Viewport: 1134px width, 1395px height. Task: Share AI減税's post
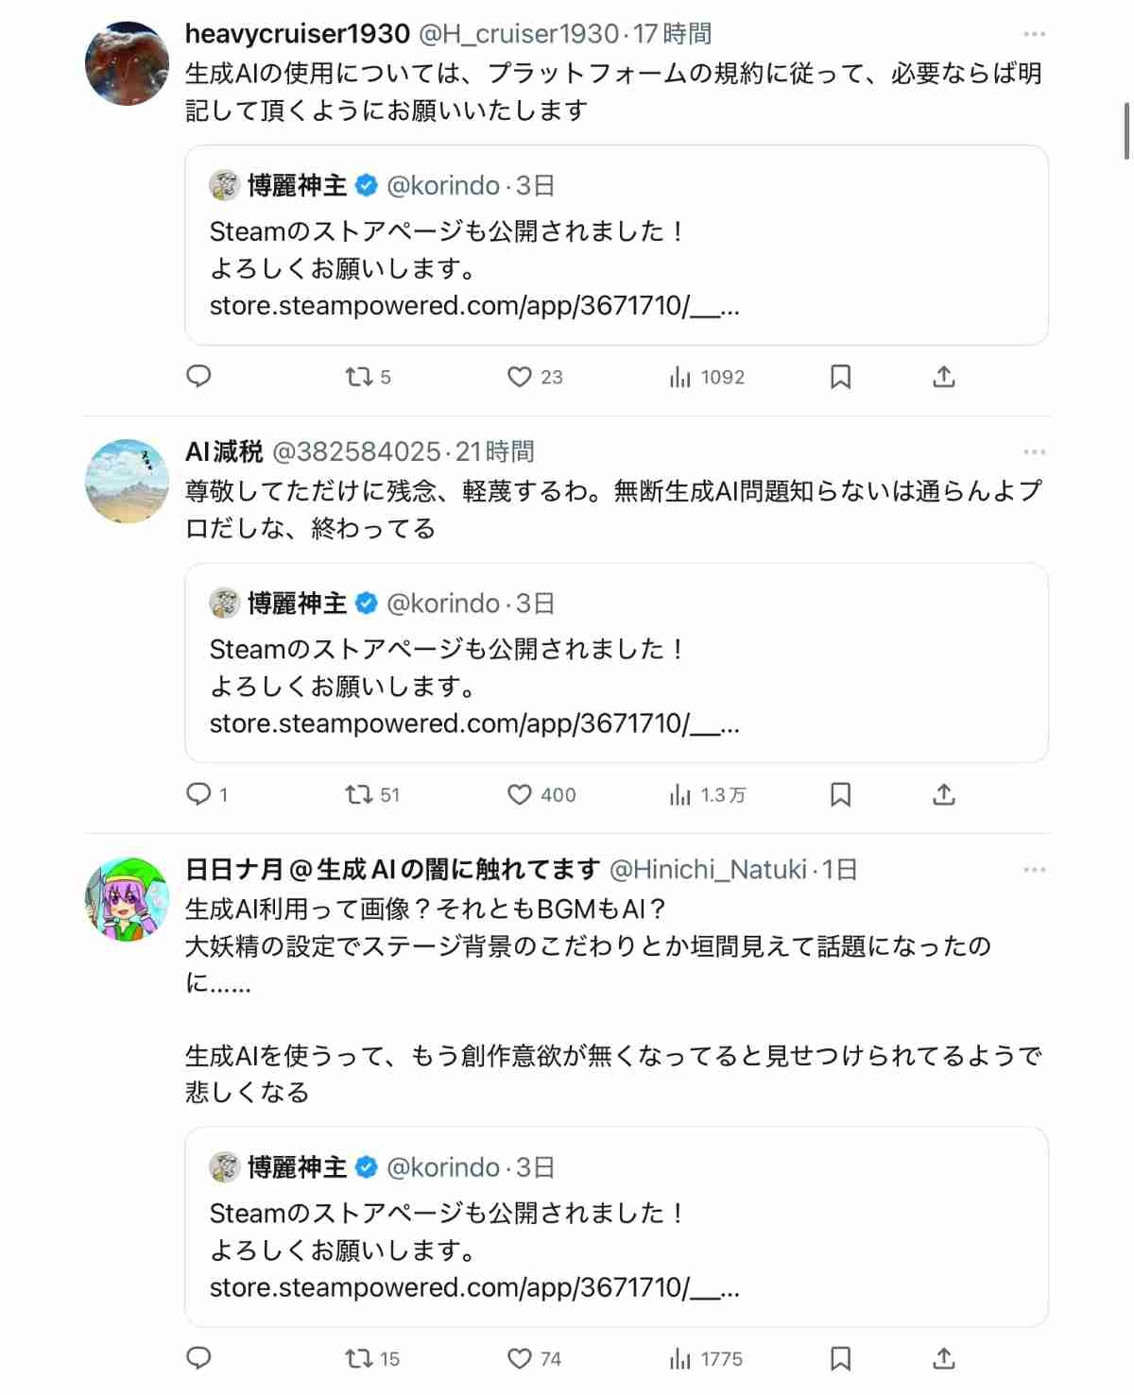coord(944,794)
